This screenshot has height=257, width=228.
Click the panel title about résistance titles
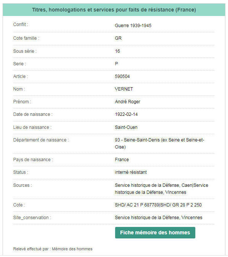[x=114, y=10]
